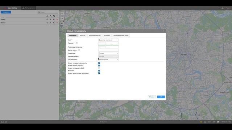This screenshot has width=232, height=130.
Task: Delete the user in row below Клиент
Action: point(57,23)
